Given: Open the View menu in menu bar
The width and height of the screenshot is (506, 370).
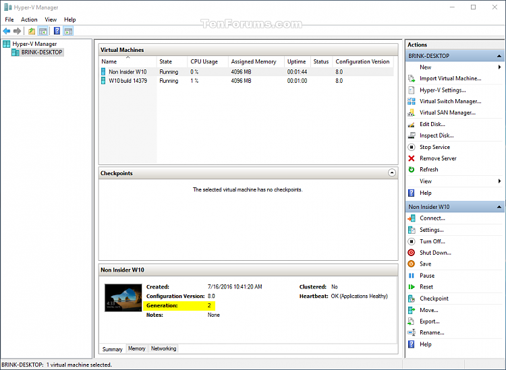Looking at the screenshot, I should click(x=51, y=20).
